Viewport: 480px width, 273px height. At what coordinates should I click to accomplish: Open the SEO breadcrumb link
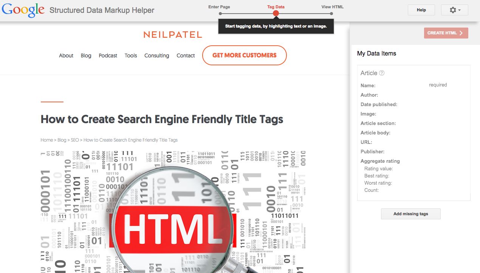pos(74,140)
